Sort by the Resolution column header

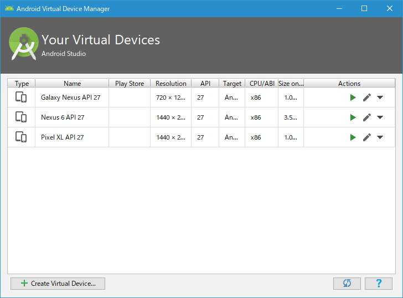[x=171, y=83]
